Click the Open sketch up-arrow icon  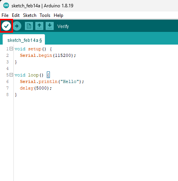coord(39,26)
